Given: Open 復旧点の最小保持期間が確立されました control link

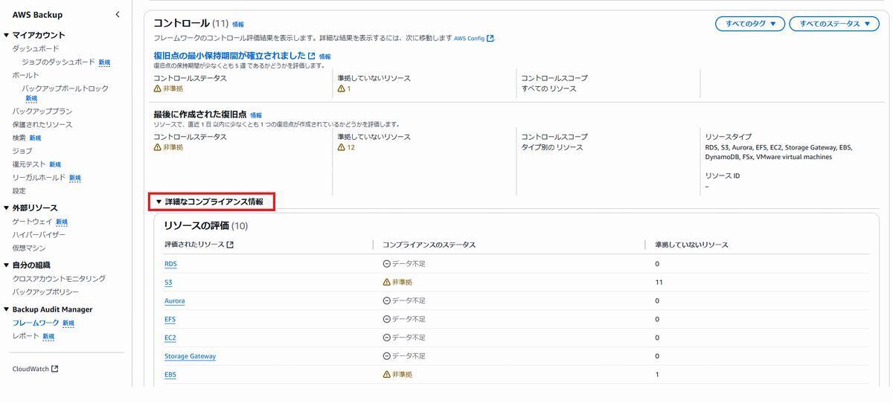Looking at the screenshot, I should click(230, 56).
